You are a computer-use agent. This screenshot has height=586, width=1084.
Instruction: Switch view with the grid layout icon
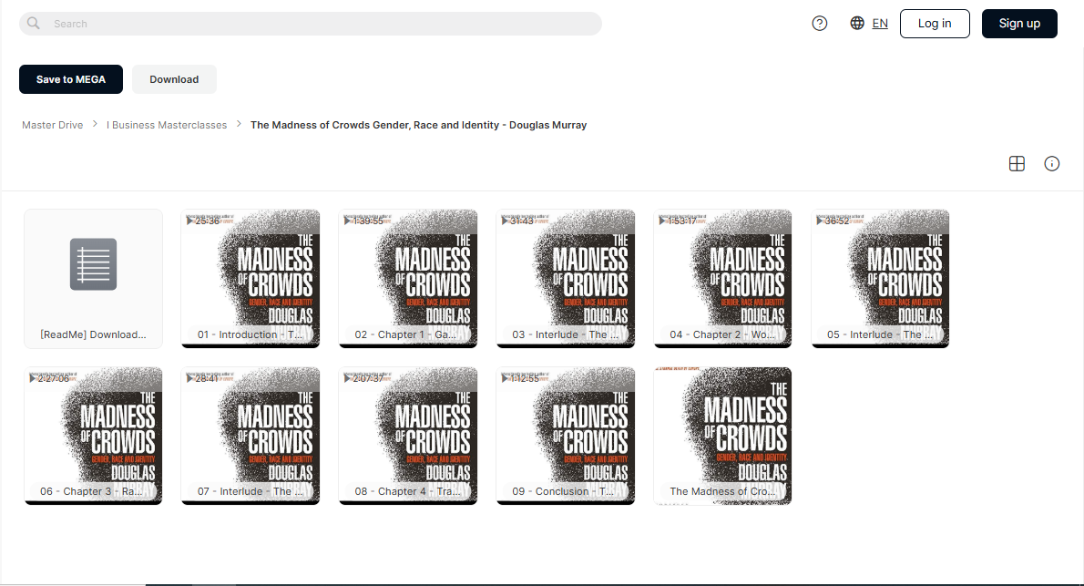tap(1017, 164)
